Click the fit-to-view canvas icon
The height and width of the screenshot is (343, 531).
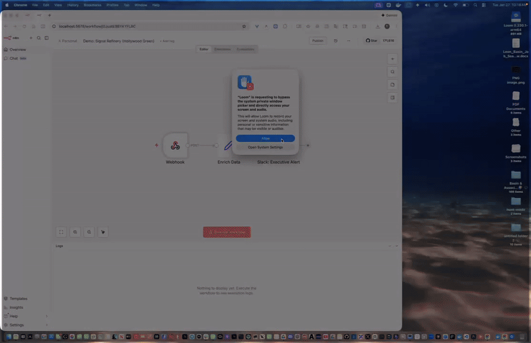coord(61,232)
